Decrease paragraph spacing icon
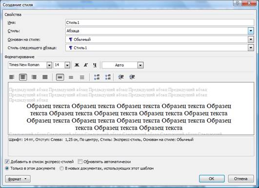This screenshot has height=188, width=259. tap(108, 77)
